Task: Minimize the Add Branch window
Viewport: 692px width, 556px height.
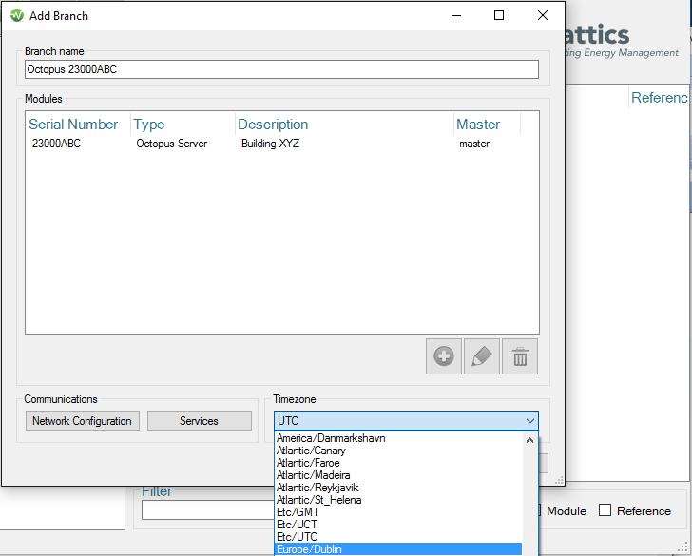Action: click(x=455, y=16)
